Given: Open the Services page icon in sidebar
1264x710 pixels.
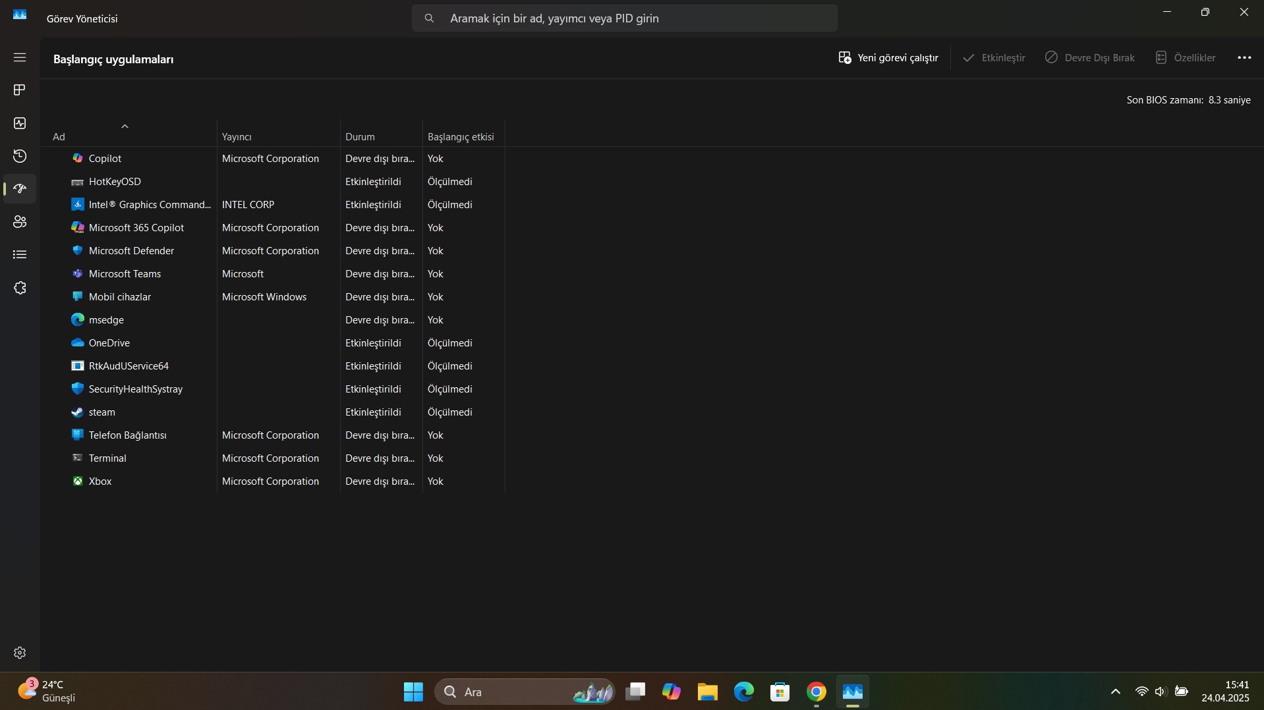Looking at the screenshot, I should tap(20, 288).
